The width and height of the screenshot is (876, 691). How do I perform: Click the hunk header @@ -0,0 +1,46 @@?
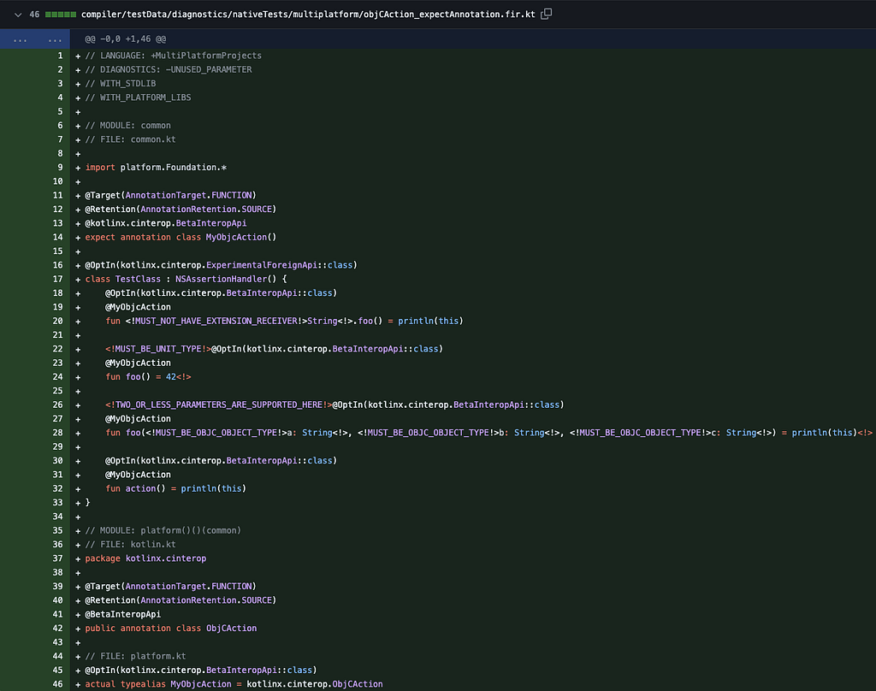point(125,39)
